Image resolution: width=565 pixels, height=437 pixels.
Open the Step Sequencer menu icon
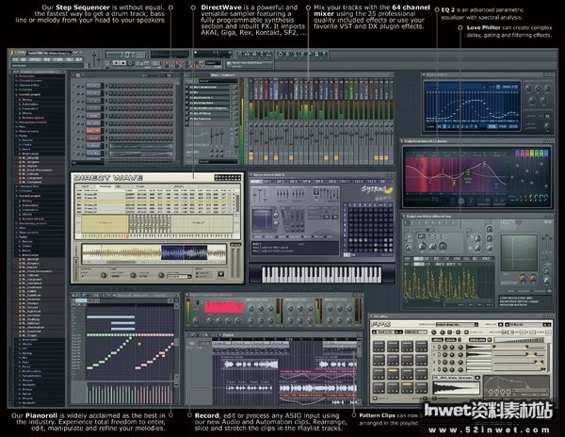[x=77, y=75]
